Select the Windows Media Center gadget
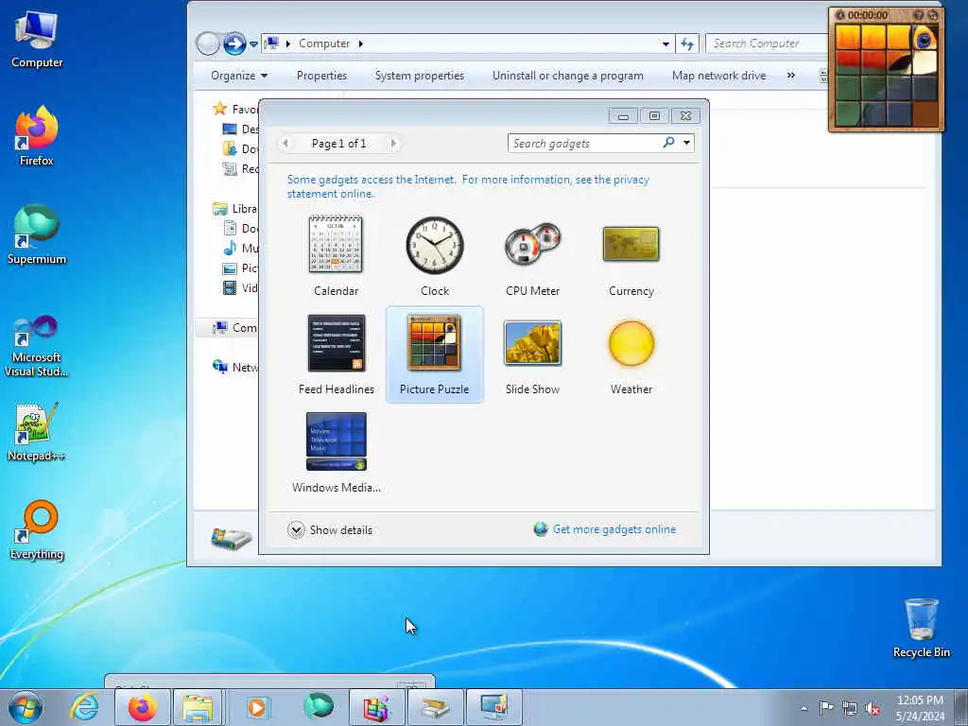968x726 pixels. [x=336, y=453]
